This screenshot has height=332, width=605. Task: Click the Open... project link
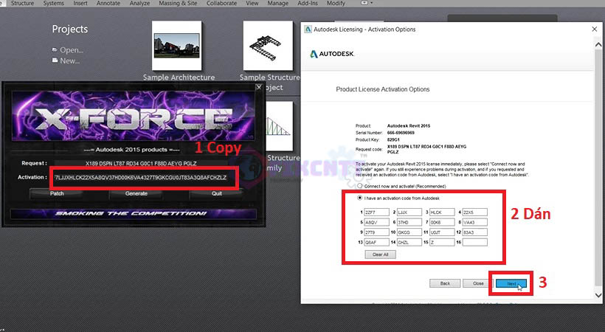(x=72, y=50)
